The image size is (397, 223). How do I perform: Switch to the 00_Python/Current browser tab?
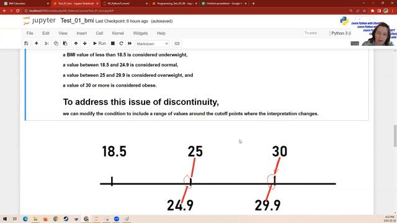[124, 4]
